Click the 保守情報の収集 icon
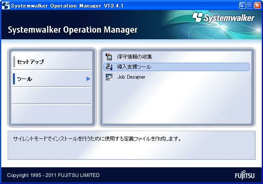The width and height of the screenshot is (263, 184). (x=109, y=57)
